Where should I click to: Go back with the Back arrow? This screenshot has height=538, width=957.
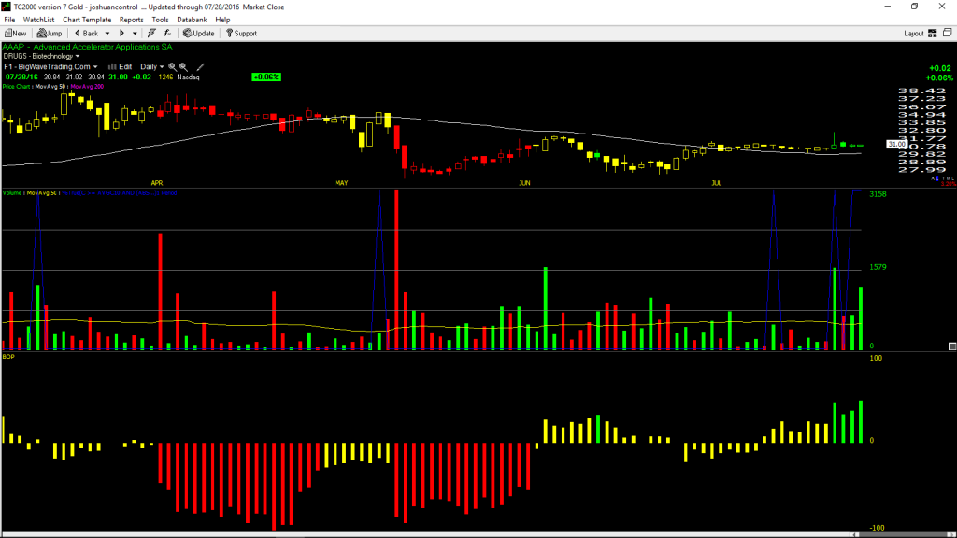click(86, 34)
